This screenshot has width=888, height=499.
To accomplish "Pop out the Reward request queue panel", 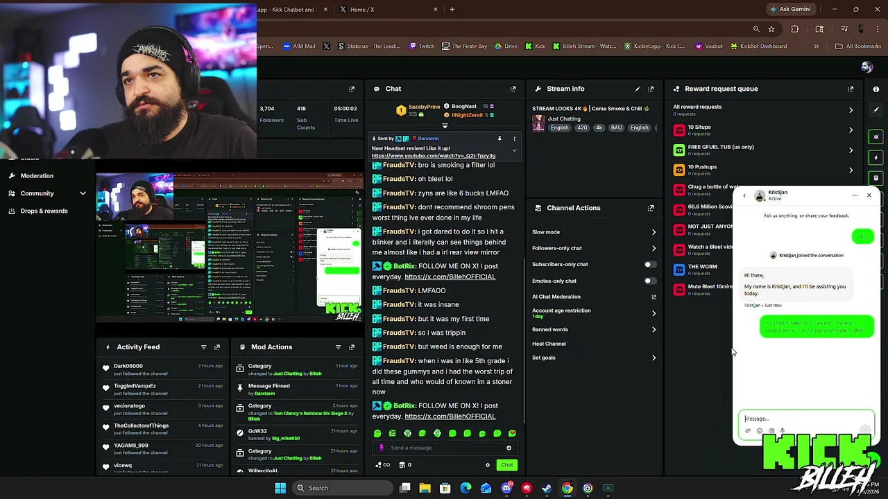I will click(851, 89).
